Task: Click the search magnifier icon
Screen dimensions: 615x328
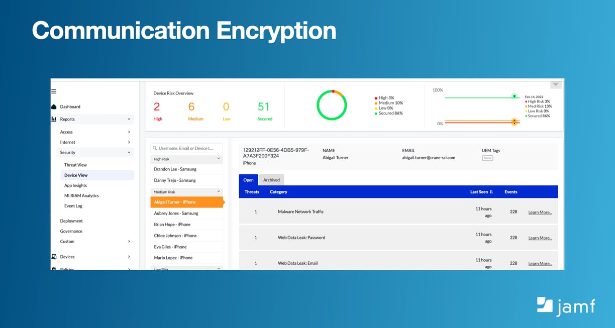Action: click(x=155, y=148)
